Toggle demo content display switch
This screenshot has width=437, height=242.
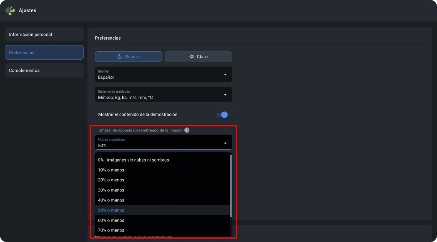(222, 115)
